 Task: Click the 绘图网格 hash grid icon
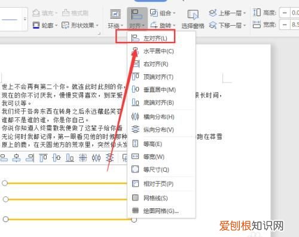tap(135, 211)
